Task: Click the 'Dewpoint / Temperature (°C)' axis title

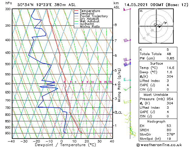Action: (65, 145)
